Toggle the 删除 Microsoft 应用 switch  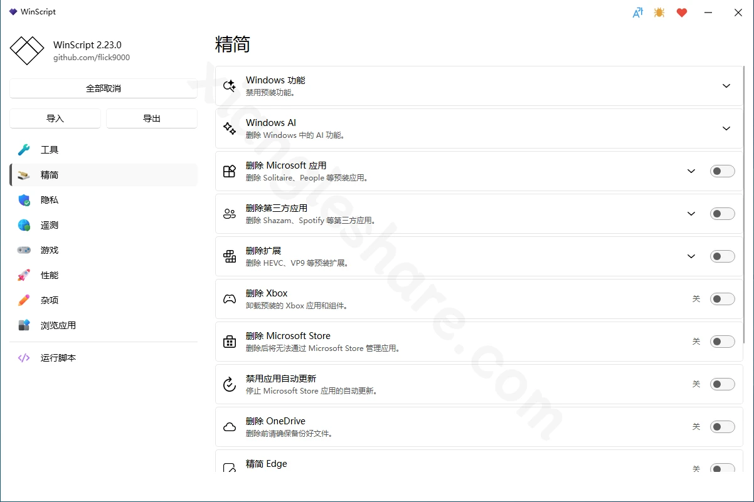[x=722, y=171]
